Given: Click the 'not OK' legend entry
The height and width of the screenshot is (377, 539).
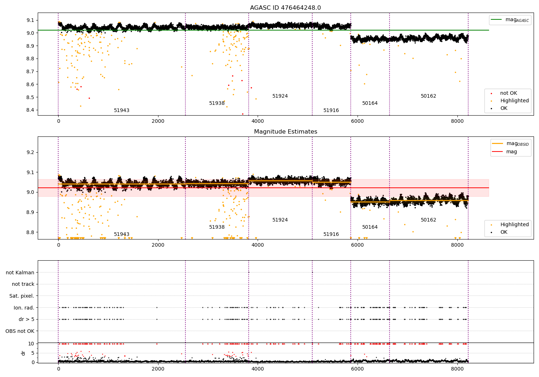Looking at the screenshot, I should coord(508,93).
